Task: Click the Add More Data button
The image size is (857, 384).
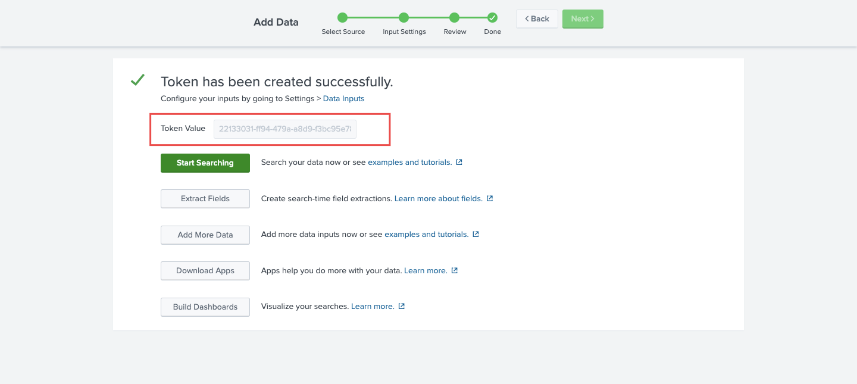Action: pos(205,235)
